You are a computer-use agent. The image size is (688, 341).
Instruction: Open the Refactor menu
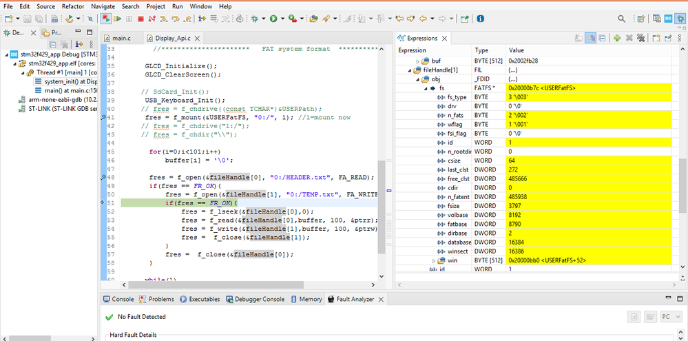[73, 6]
